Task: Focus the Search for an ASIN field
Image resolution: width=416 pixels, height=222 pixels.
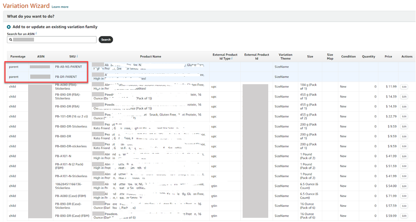Action: 52,40
